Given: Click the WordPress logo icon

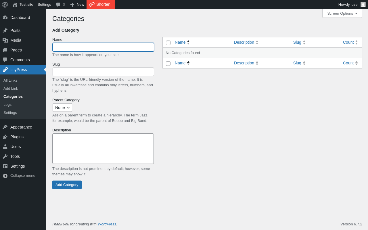Looking at the screenshot, I should coord(5,5).
